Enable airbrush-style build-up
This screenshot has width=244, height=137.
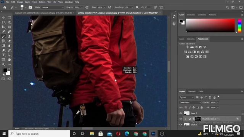[x=110, y=7]
